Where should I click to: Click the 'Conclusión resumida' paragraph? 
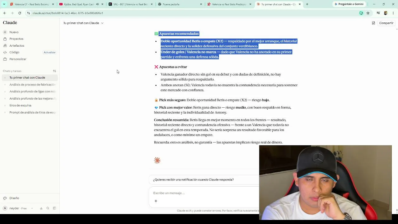[x=222, y=127]
